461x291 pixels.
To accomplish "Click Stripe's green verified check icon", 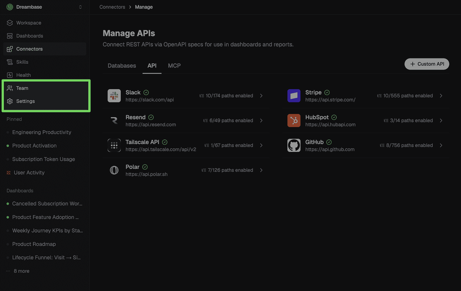I will [x=327, y=92].
